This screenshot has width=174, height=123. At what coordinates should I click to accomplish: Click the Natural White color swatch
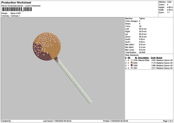[x=132, y=60]
